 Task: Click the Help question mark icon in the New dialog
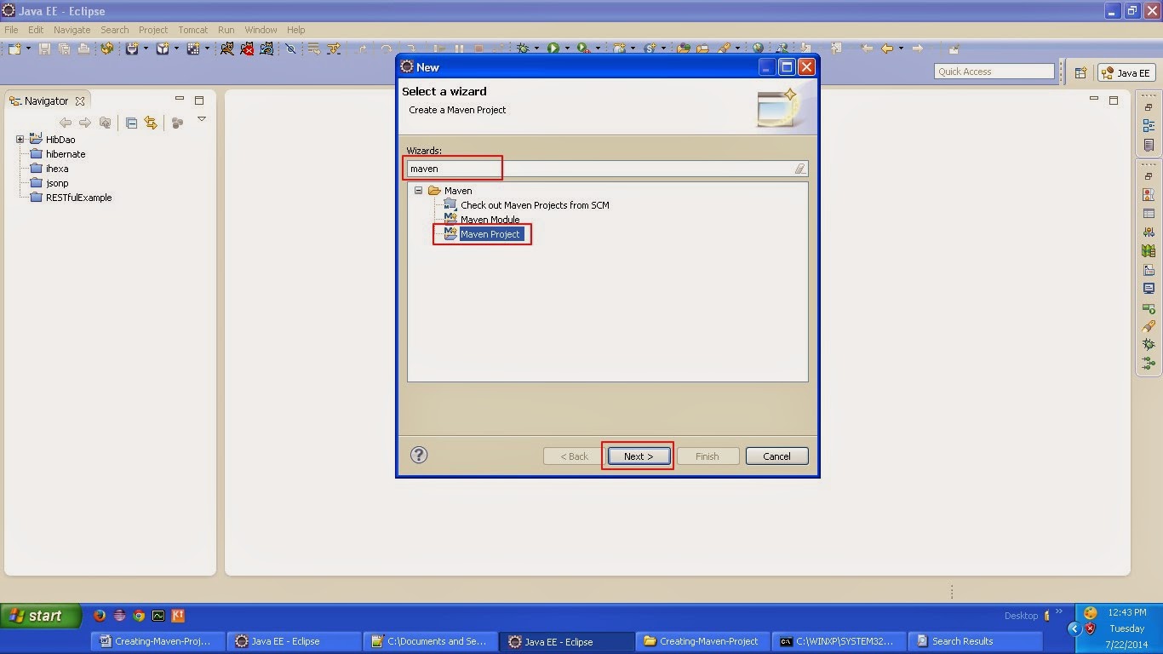tap(419, 455)
